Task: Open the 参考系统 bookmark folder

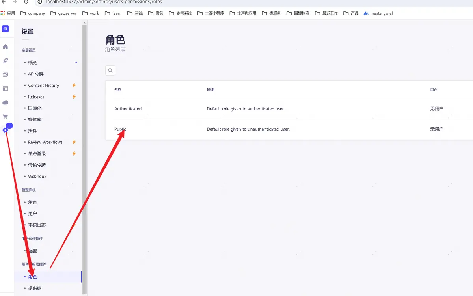Action: 181,13
